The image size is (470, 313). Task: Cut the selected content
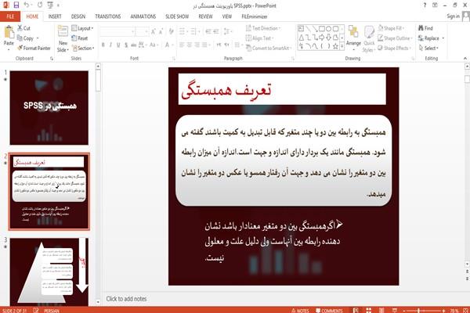[23, 28]
